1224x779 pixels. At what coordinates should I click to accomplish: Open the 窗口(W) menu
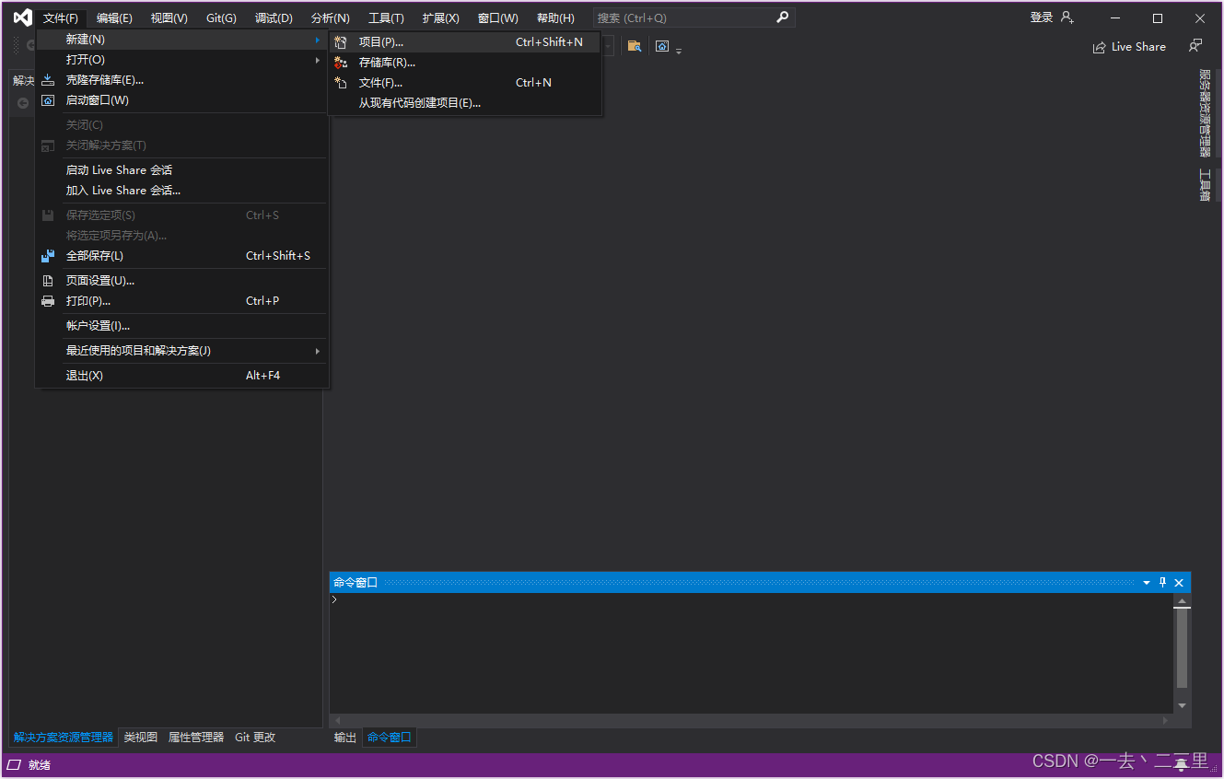498,18
